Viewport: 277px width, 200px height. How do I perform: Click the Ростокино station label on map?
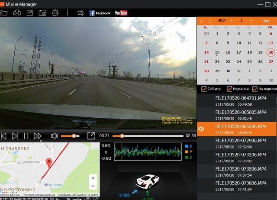[x=54, y=184]
